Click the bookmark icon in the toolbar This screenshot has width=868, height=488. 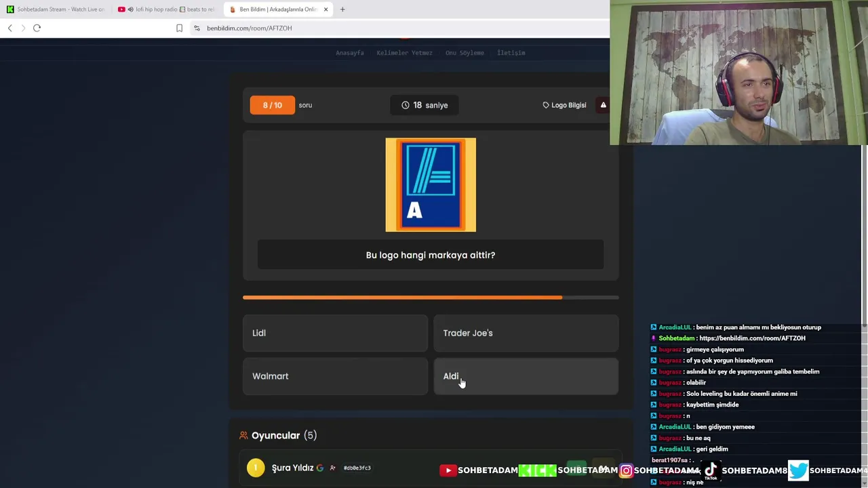click(179, 28)
